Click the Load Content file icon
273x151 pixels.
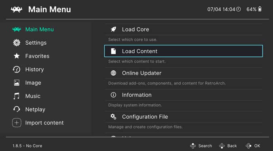(x=113, y=51)
